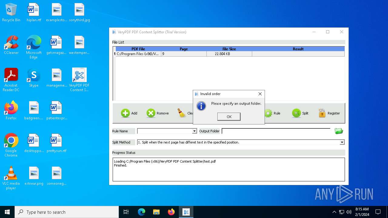Select the C:/Program Files (x86)/V... file row
The width and height of the screenshot is (388, 218).
[x=229, y=54]
